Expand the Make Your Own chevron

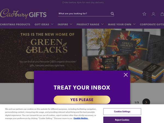point(134,24)
